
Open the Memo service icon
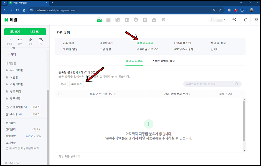click(x=117, y=20)
